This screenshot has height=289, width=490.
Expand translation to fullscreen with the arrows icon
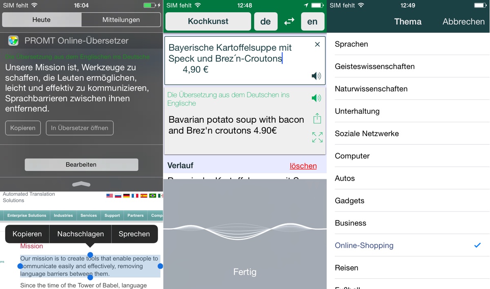point(317,137)
